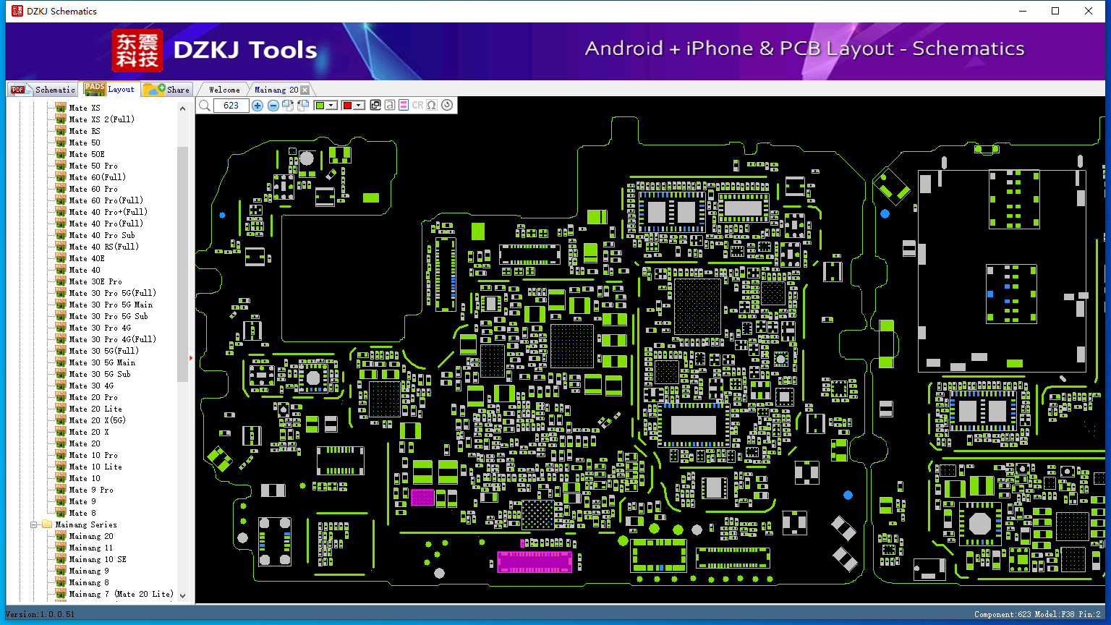Switch to the Layout tab

coord(110,89)
